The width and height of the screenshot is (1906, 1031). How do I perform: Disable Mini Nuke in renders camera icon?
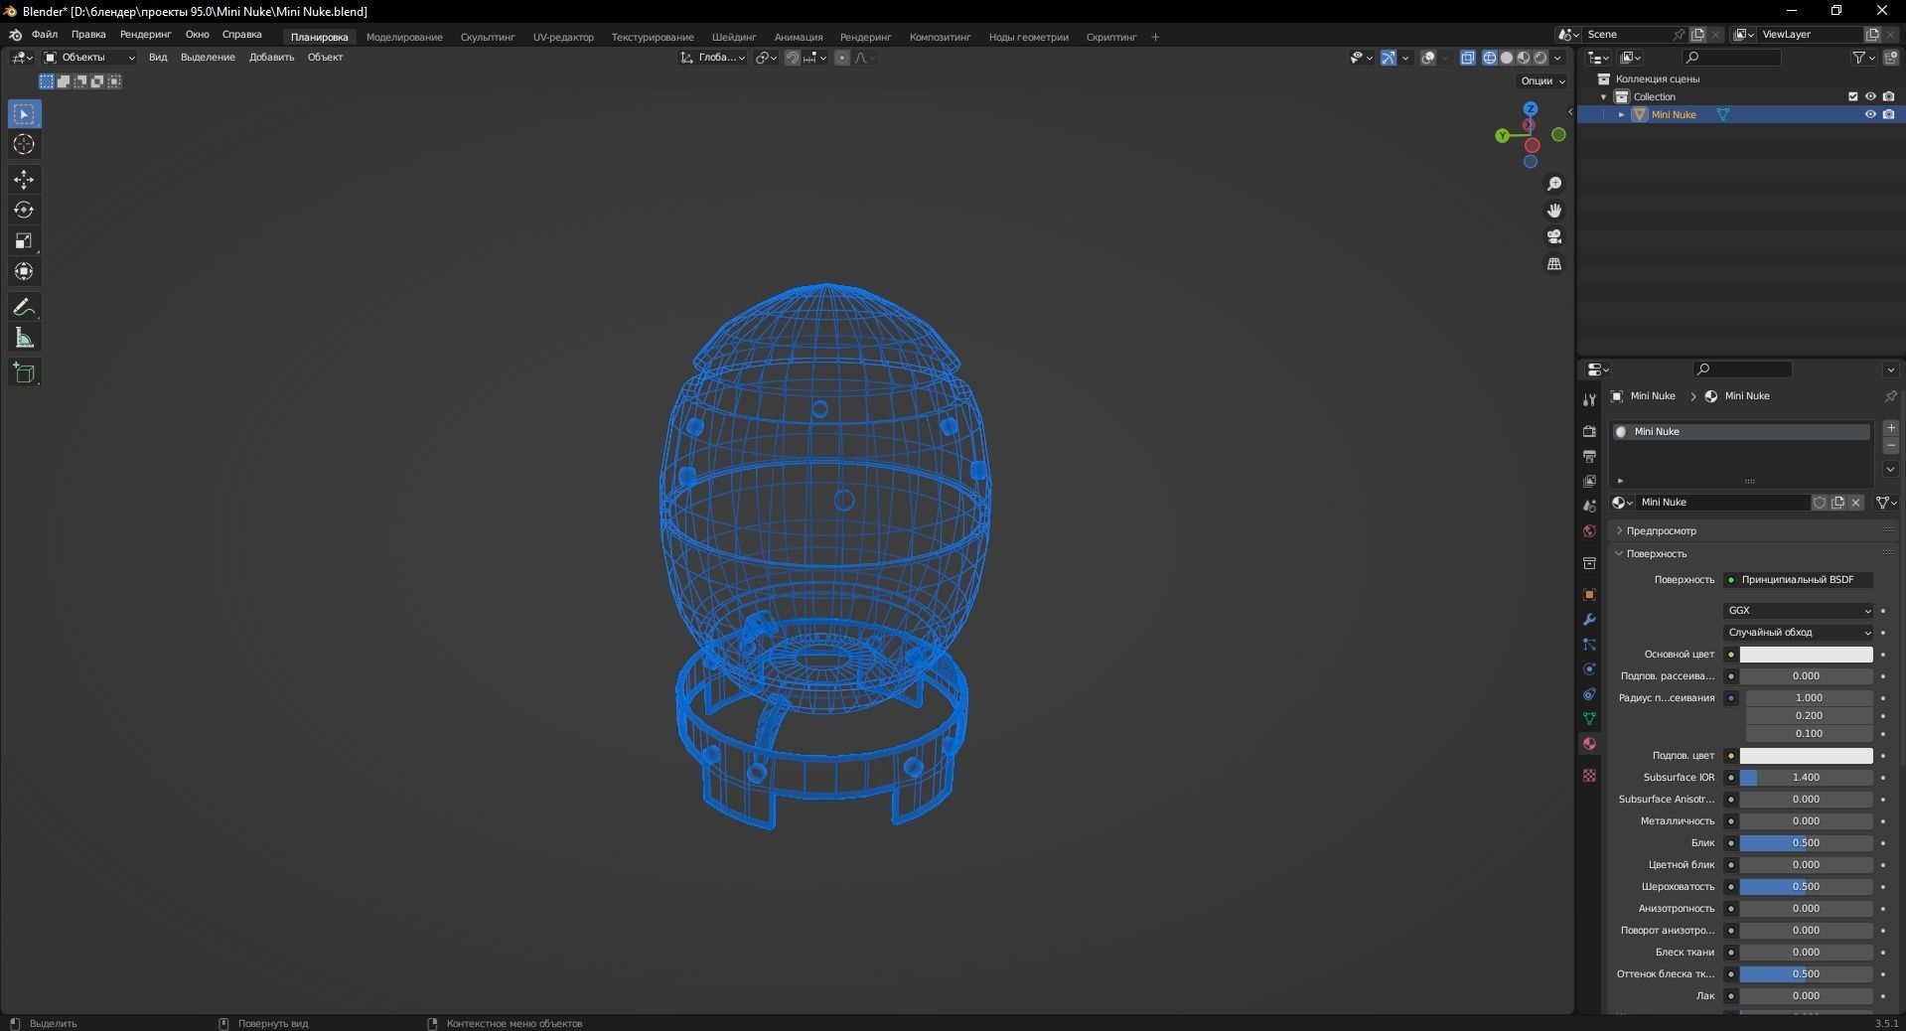[1888, 114]
